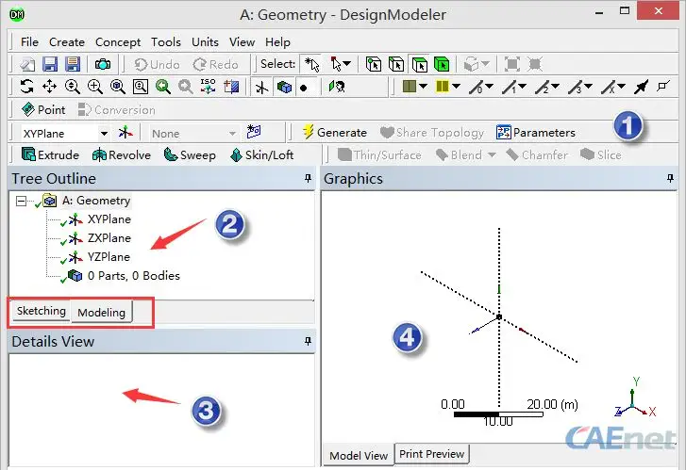
Task: Click the Look At face icon beside the black dot
Action: (337, 87)
